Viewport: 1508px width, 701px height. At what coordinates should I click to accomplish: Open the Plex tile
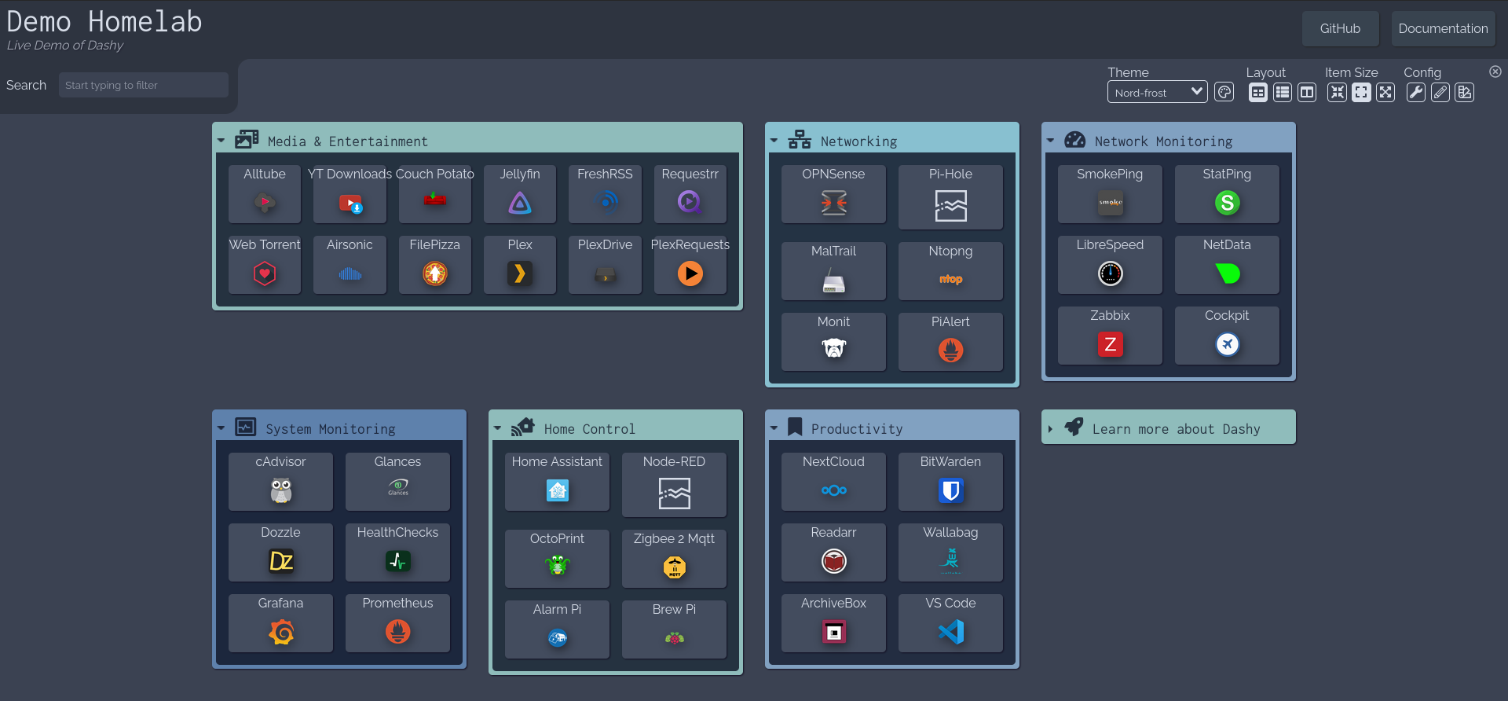coord(520,264)
